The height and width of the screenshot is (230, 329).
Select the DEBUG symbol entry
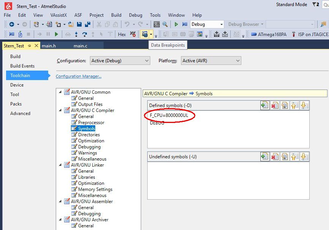[x=157, y=123]
